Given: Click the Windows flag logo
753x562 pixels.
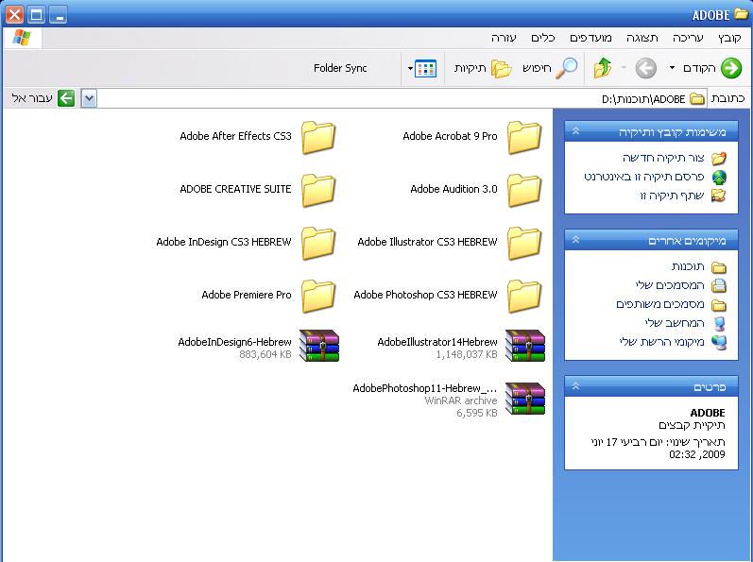Looking at the screenshot, I should coord(22,38).
